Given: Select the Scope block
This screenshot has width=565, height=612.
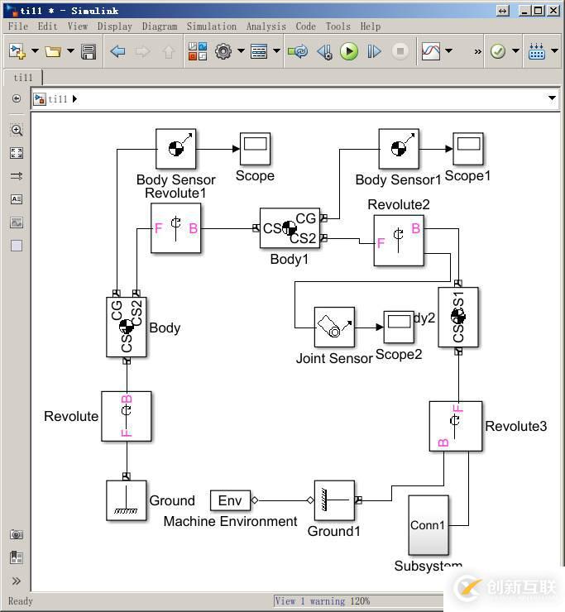Looking at the screenshot, I should pos(256,149).
